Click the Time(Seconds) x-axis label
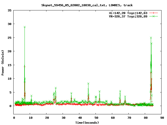This screenshot has height=125, width=167. 87,123
